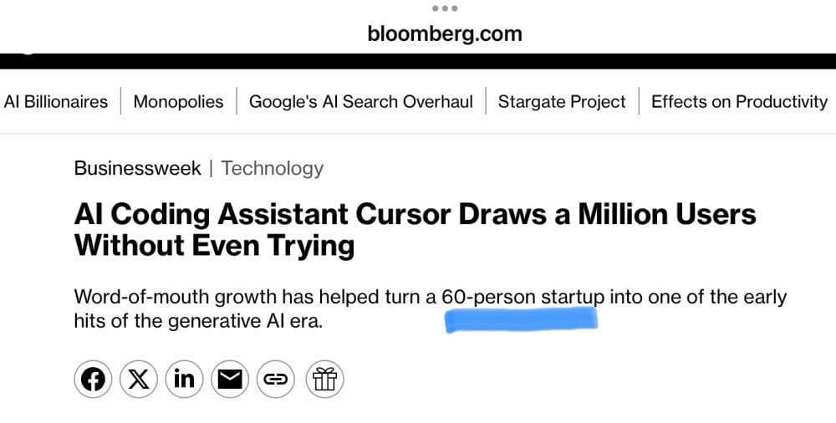The height and width of the screenshot is (423, 836).
Task: Open the Businessweek section link
Action: (137, 168)
